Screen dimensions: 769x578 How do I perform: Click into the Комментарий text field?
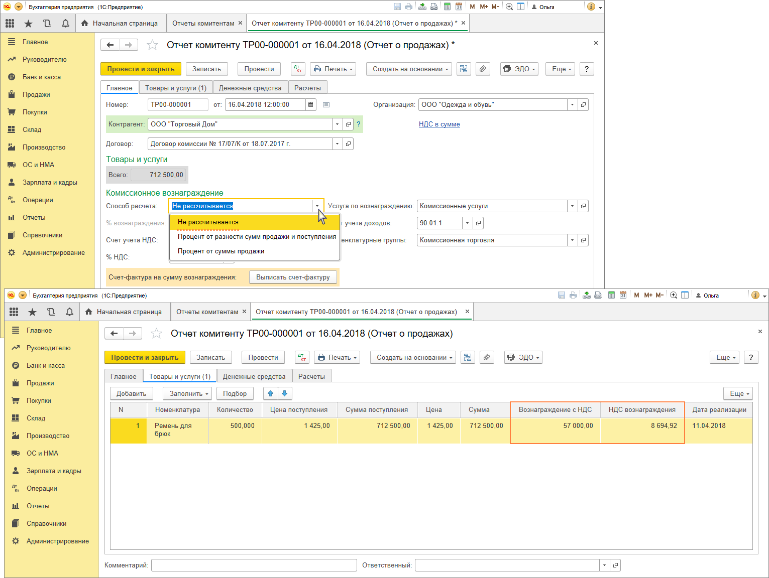(x=254, y=565)
